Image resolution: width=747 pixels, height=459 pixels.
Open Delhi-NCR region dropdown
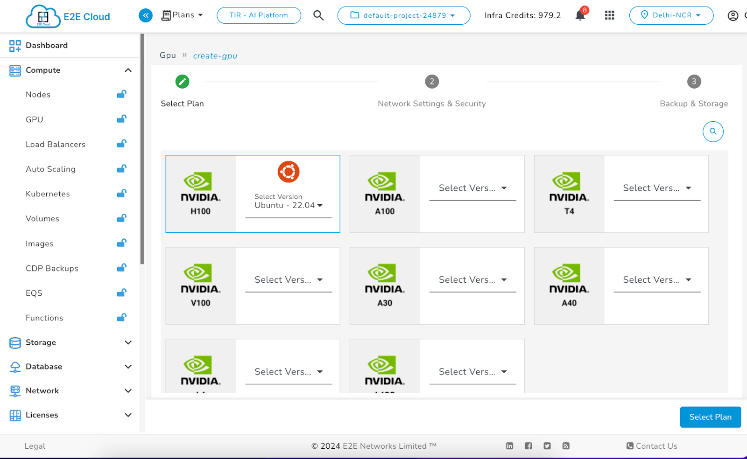(x=671, y=15)
